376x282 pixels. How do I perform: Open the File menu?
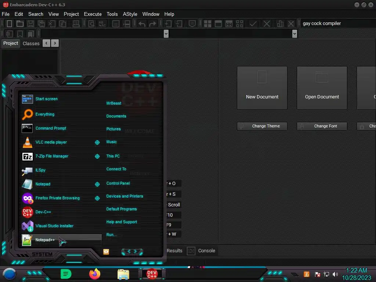[x=6, y=14]
